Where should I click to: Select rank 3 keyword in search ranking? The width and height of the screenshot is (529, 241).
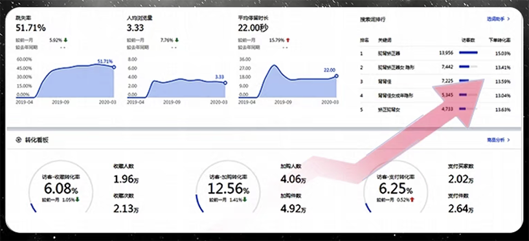pos(385,81)
